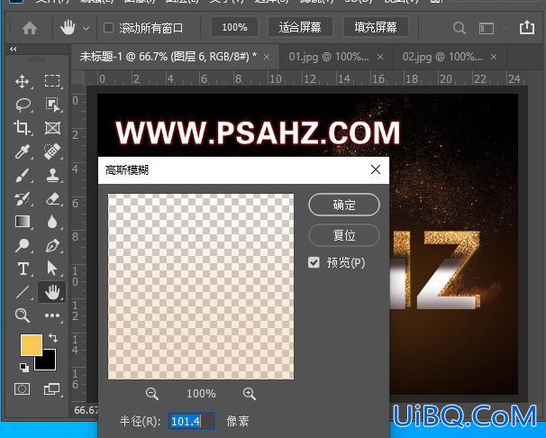Close the 未标题-1 document tab
The height and width of the screenshot is (438, 546).
coord(267,57)
